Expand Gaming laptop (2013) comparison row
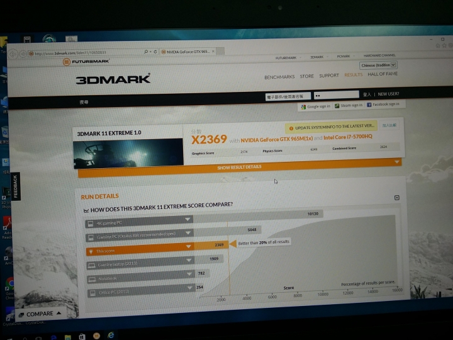The height and width of the screenshot is (340, 453). click(140, 263)
